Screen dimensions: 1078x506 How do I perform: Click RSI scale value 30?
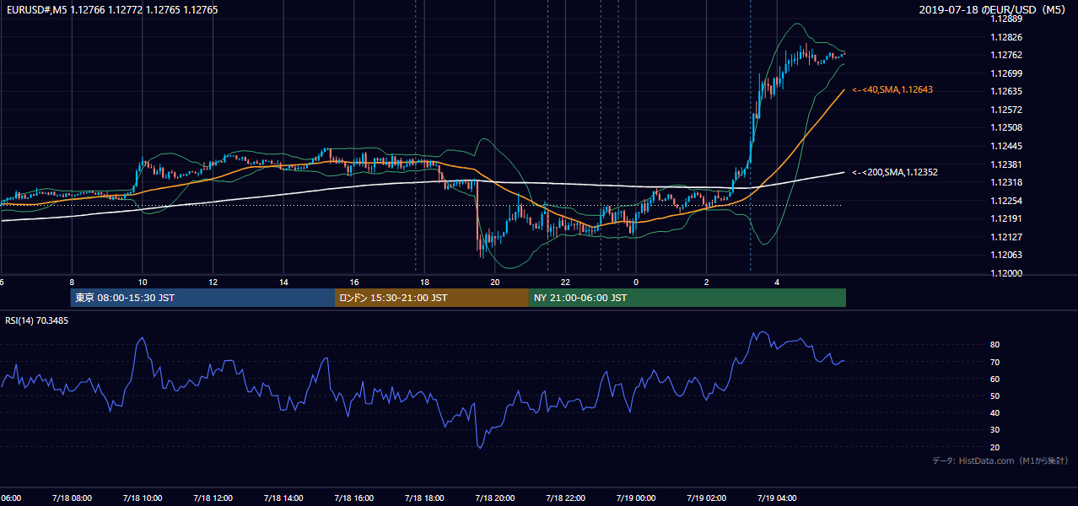995,429
